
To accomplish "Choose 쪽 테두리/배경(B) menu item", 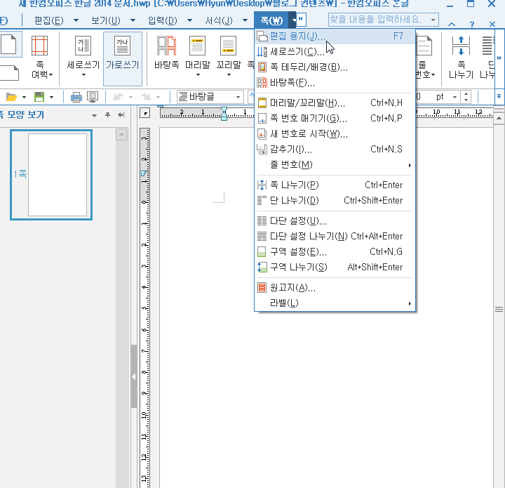I will point(335,67).
